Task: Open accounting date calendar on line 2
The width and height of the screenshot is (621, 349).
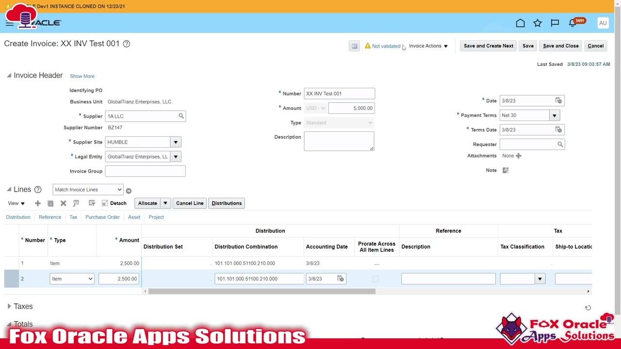Action: coord(341,279)
